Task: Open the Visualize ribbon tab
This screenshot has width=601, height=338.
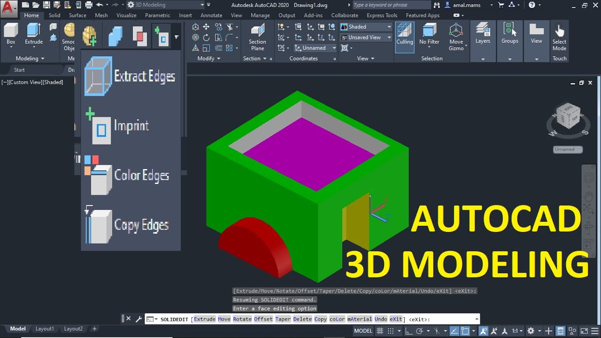Action: click(x=126, y=15)
